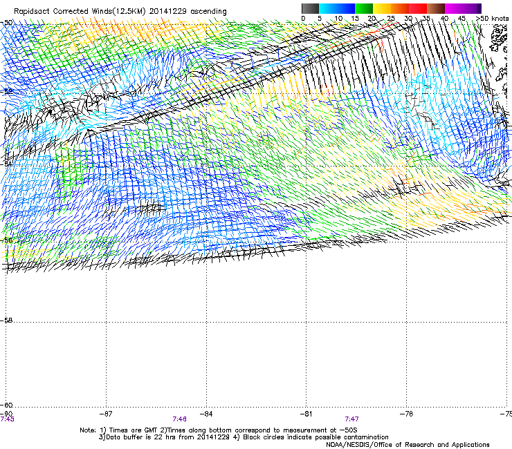Click the magenta 40-45 knots color swatch
The image size is (512, 449).
tap(454, 8)
